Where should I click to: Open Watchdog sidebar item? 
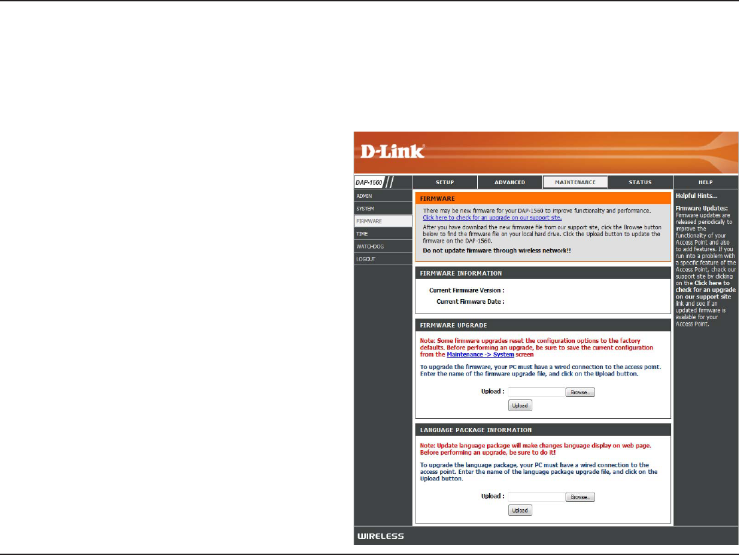click(383, 247)
